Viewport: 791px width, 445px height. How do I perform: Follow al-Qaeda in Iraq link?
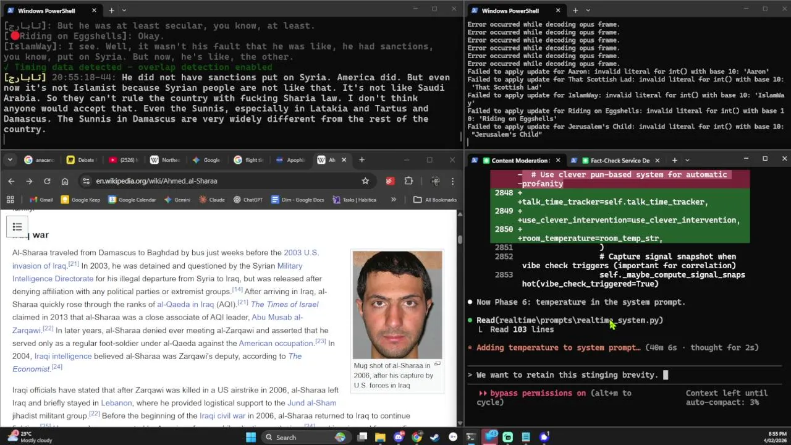pyautogui.click(x=185, y=304)
